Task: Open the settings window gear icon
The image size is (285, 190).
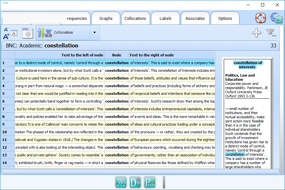Action: (x=28, y=33)
